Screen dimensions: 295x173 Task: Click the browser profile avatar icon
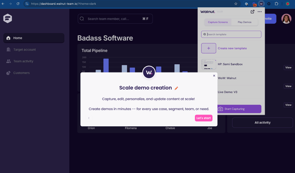[x=287, y=4]
